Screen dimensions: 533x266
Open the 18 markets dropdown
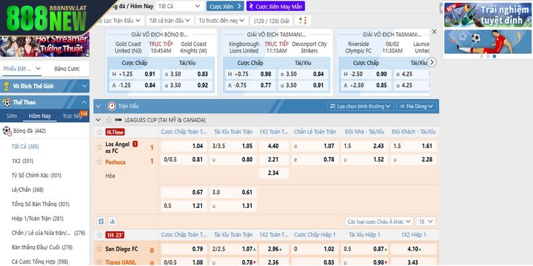tap(426, 221)
